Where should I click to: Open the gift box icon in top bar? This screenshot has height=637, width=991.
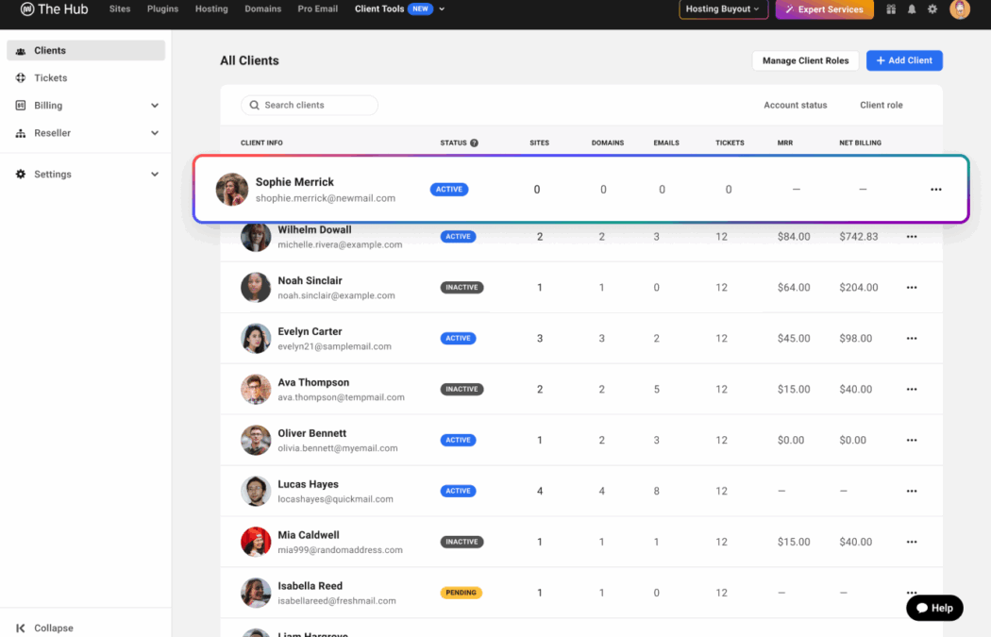891,9
